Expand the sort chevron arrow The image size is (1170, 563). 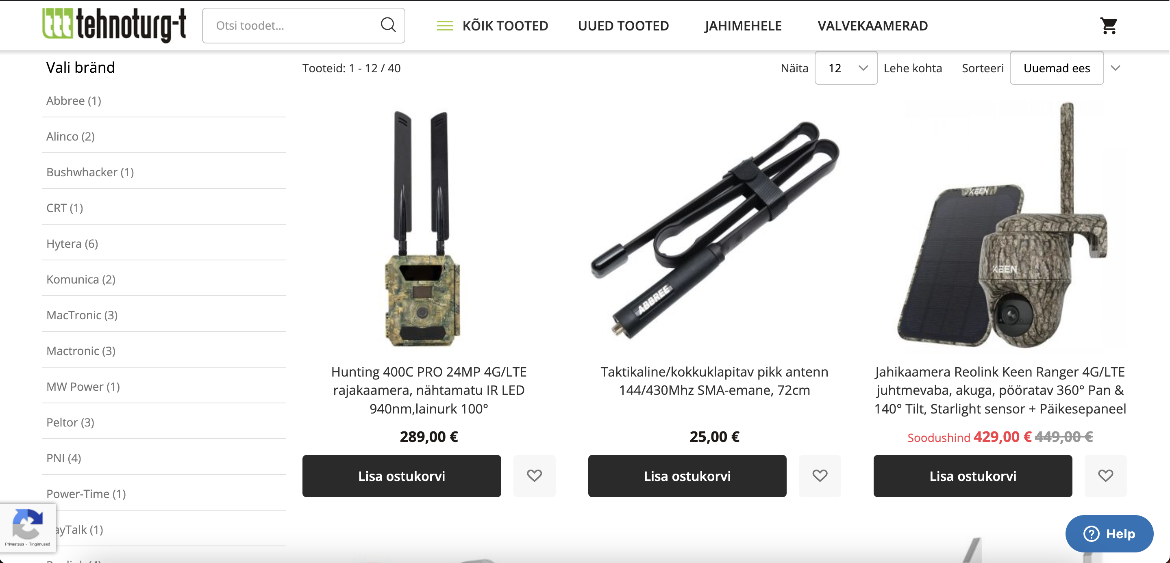click(x=1115, y=68)
